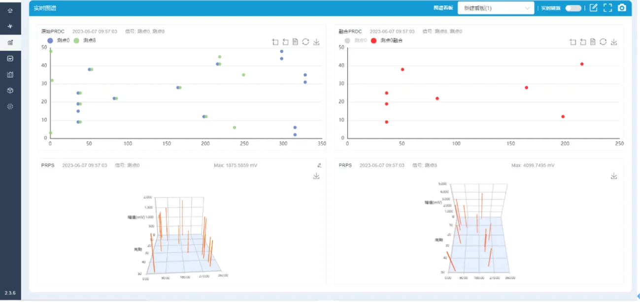Click the edit icon on 测点0 PRPS

point(319,166)
